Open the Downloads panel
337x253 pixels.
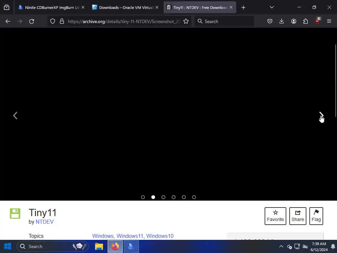coord(282,21)
